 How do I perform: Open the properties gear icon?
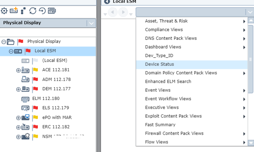tap(4, 11)
